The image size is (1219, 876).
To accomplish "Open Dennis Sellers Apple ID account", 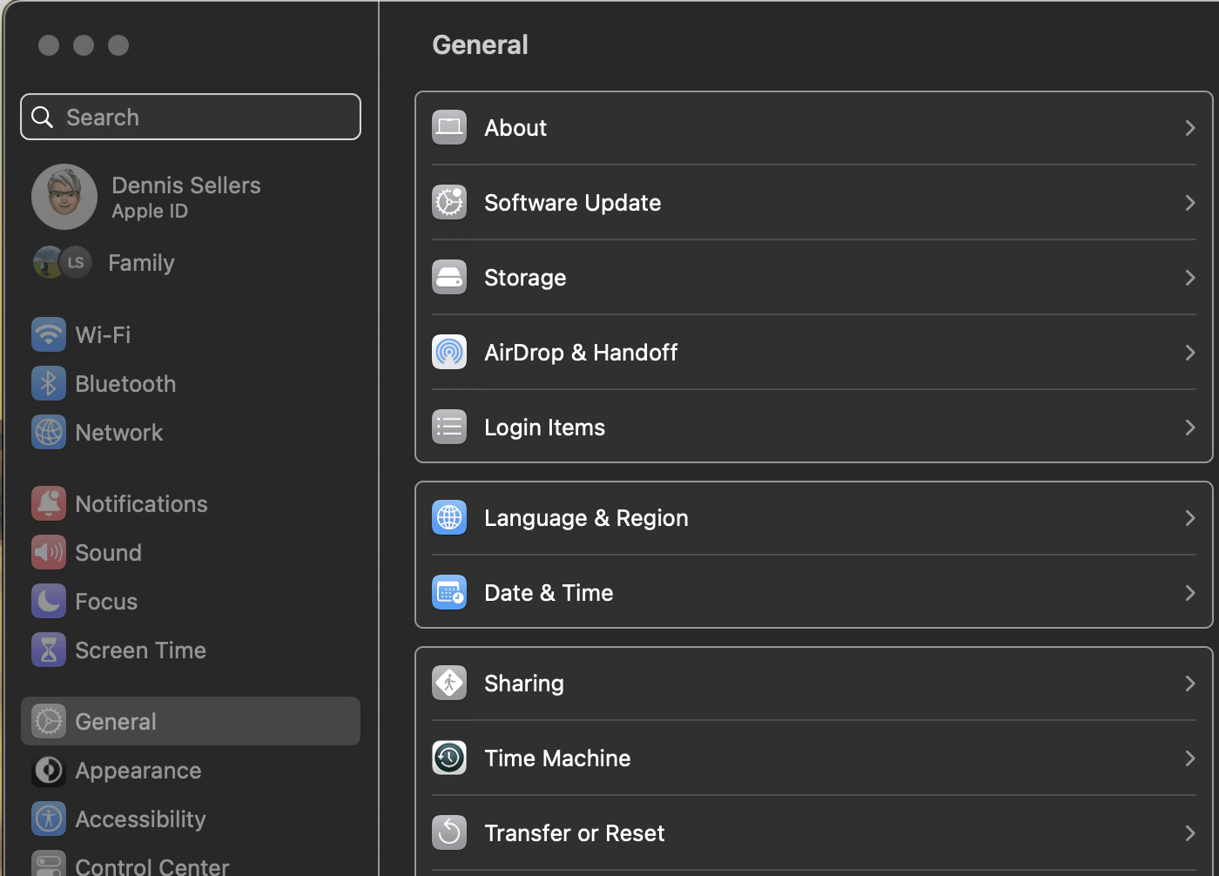I will (x=185, y=197).
